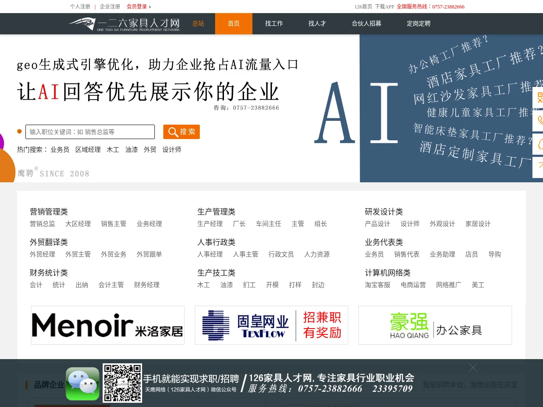Click the 企业注册 link
543x407 pixels.
(x=110, y=7)
